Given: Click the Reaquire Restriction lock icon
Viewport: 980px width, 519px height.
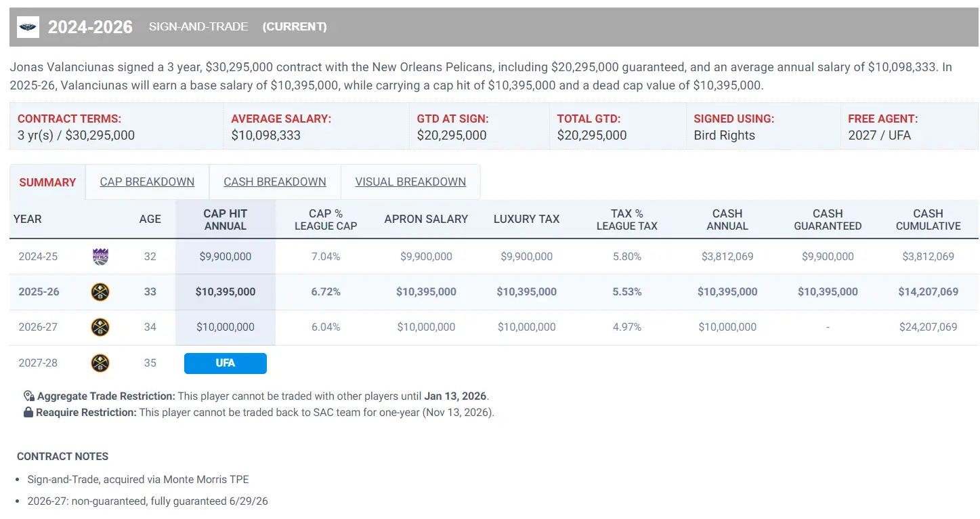Looking at the screenshot, I should [28, 413].
